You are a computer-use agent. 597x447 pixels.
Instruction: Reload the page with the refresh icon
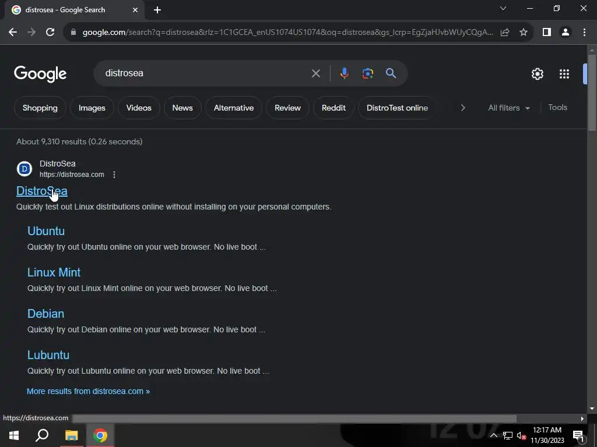coord(50,33)
